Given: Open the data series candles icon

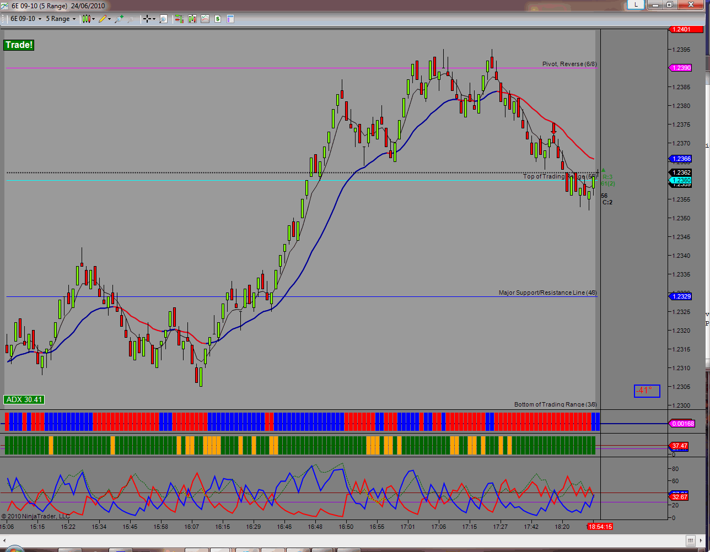Looking at the screenshot, I should [x=192, y=19].
